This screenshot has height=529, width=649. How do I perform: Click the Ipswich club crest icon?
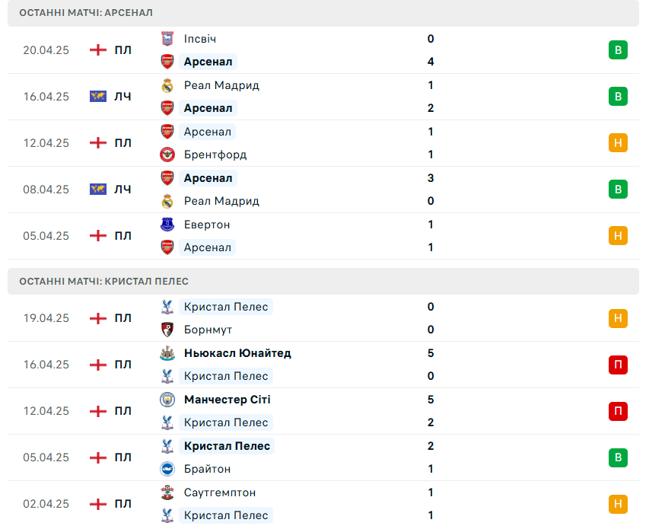coord(167,39)
